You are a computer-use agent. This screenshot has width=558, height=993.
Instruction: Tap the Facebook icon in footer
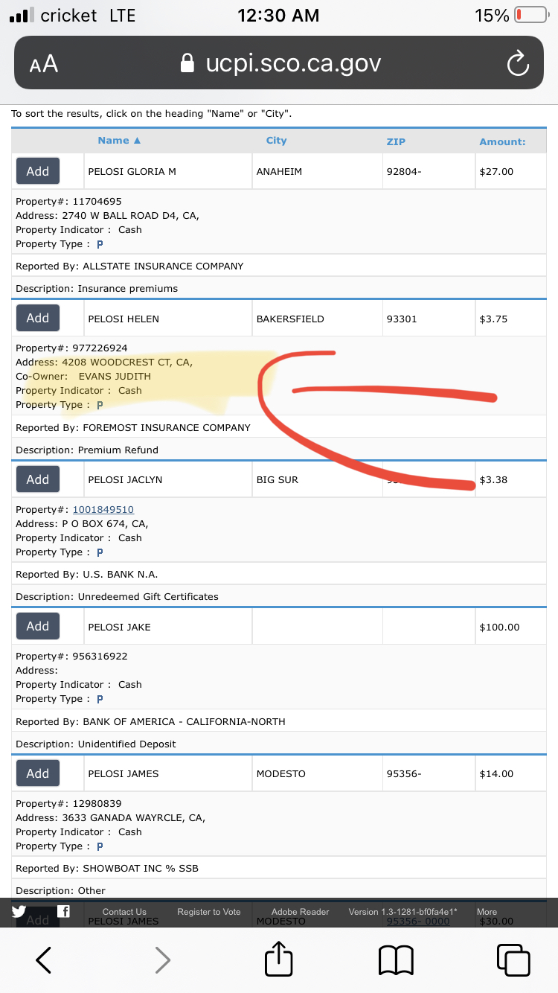point(64,911)
